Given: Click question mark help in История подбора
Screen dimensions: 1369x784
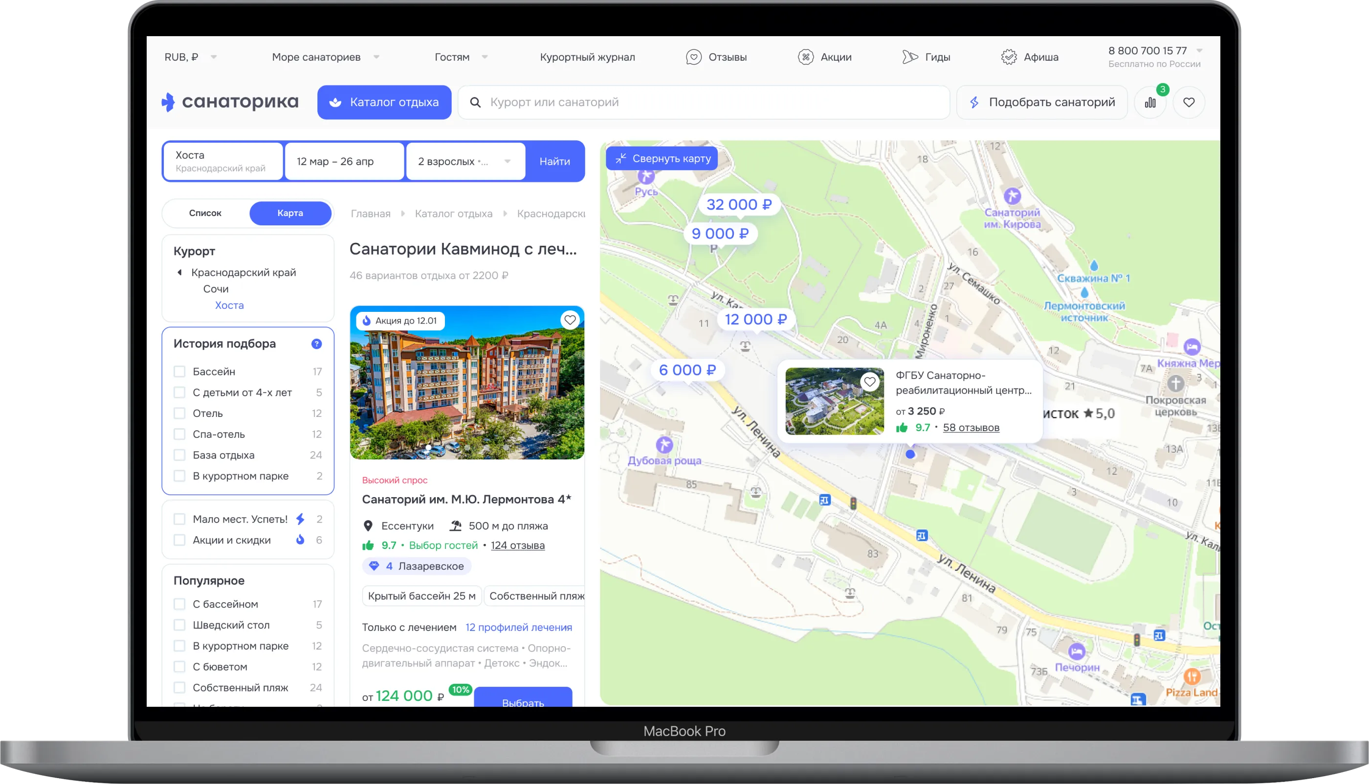Looking at the screenshot, I should pyautogui.click(x=317, y=344).
